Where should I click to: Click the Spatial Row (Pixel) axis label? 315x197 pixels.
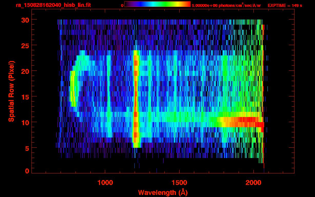pyautogui.click(x=11, y=91)
